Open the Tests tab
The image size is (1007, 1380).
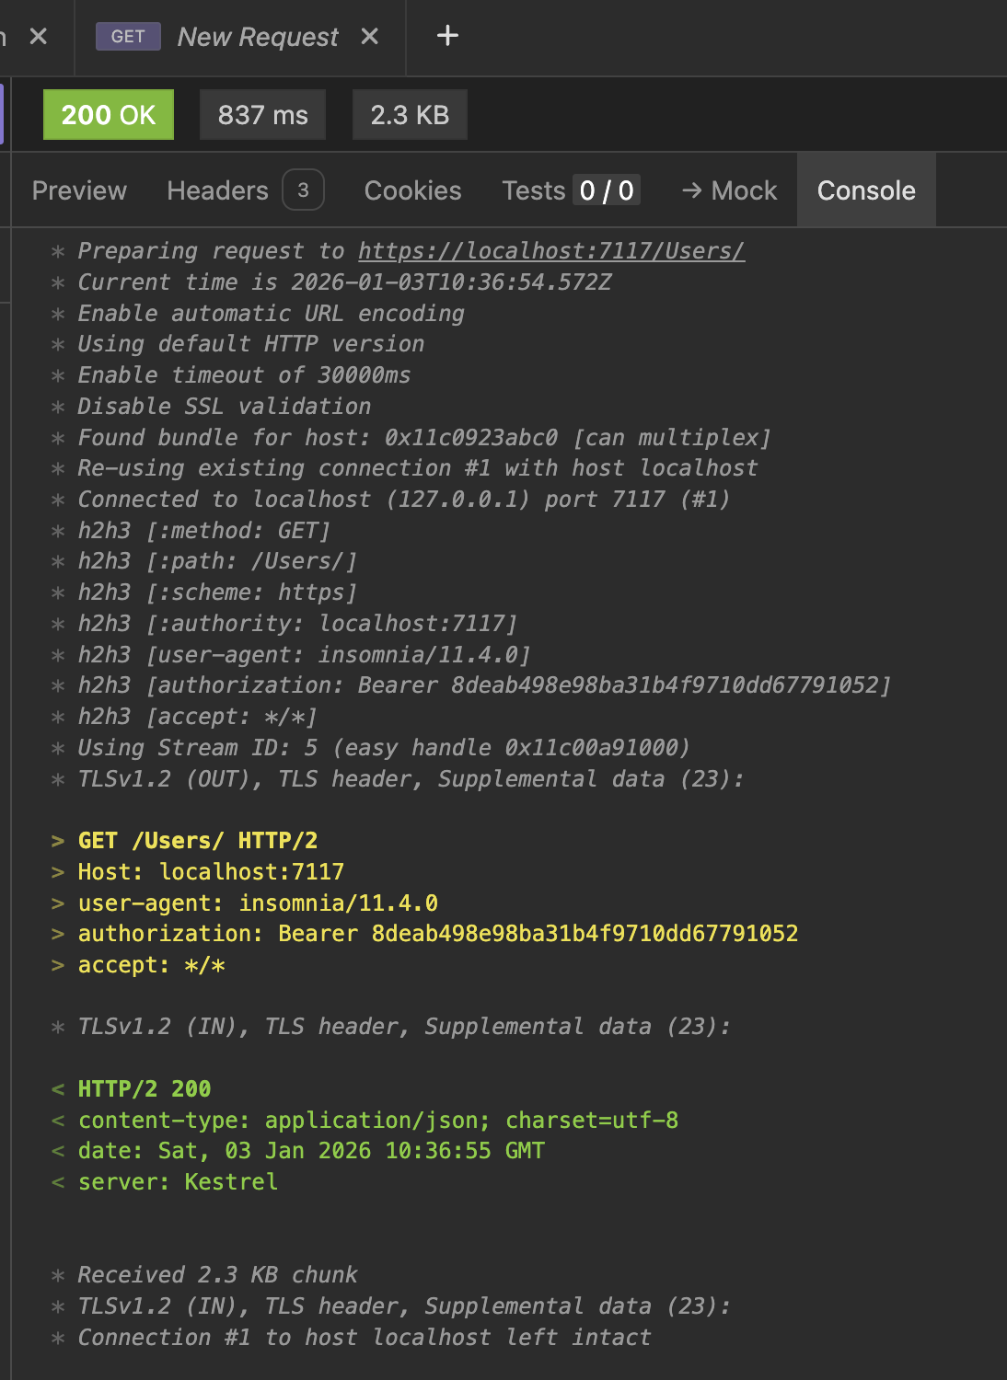[x=533, y=190]
